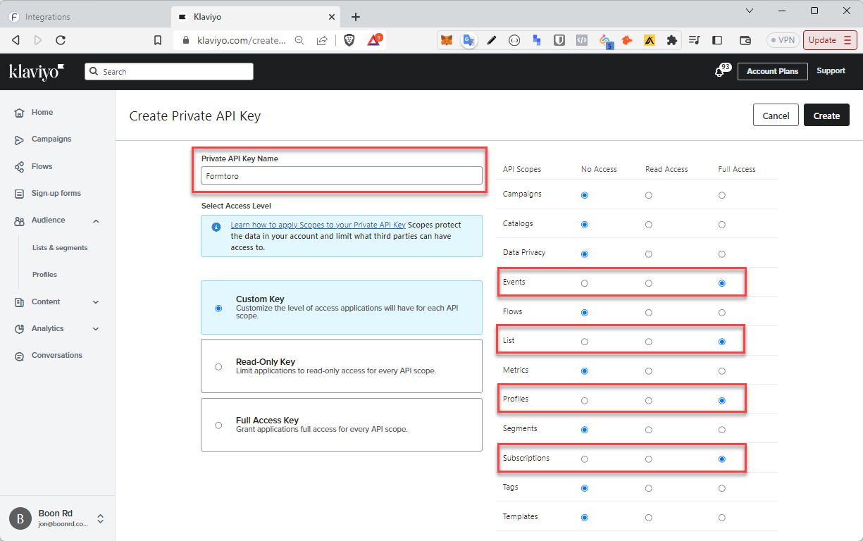Set Templates scope to Read Access
The image size is (863, 541).
click(x=648, y=518)
